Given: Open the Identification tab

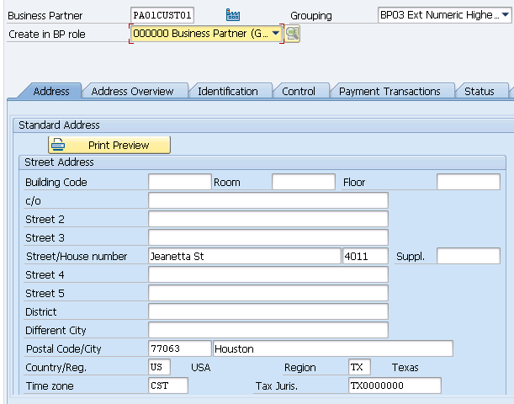Looking at the screenshot, I should click(228, 91).
